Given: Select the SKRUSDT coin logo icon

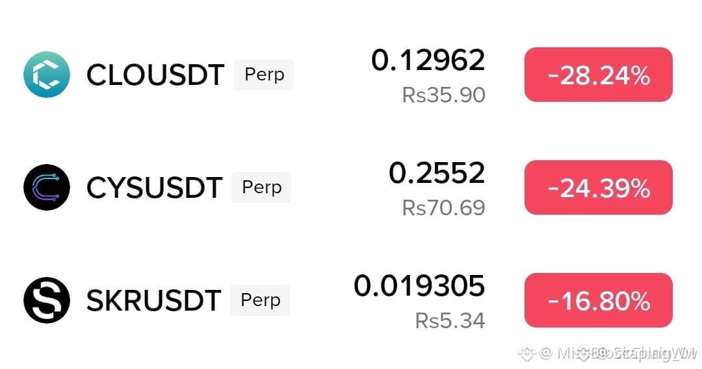Looking at the screenshot, I should tap(47, 300).
